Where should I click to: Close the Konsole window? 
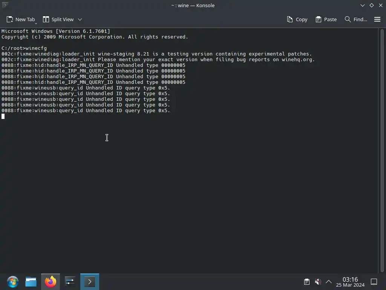(x=381, y=5)
